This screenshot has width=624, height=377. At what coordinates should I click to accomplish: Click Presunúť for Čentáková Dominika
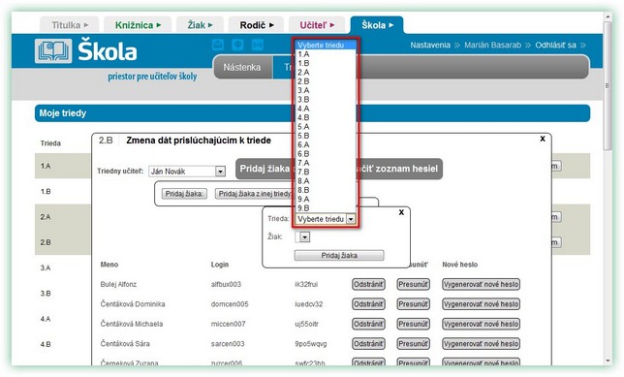pos(413,304)
